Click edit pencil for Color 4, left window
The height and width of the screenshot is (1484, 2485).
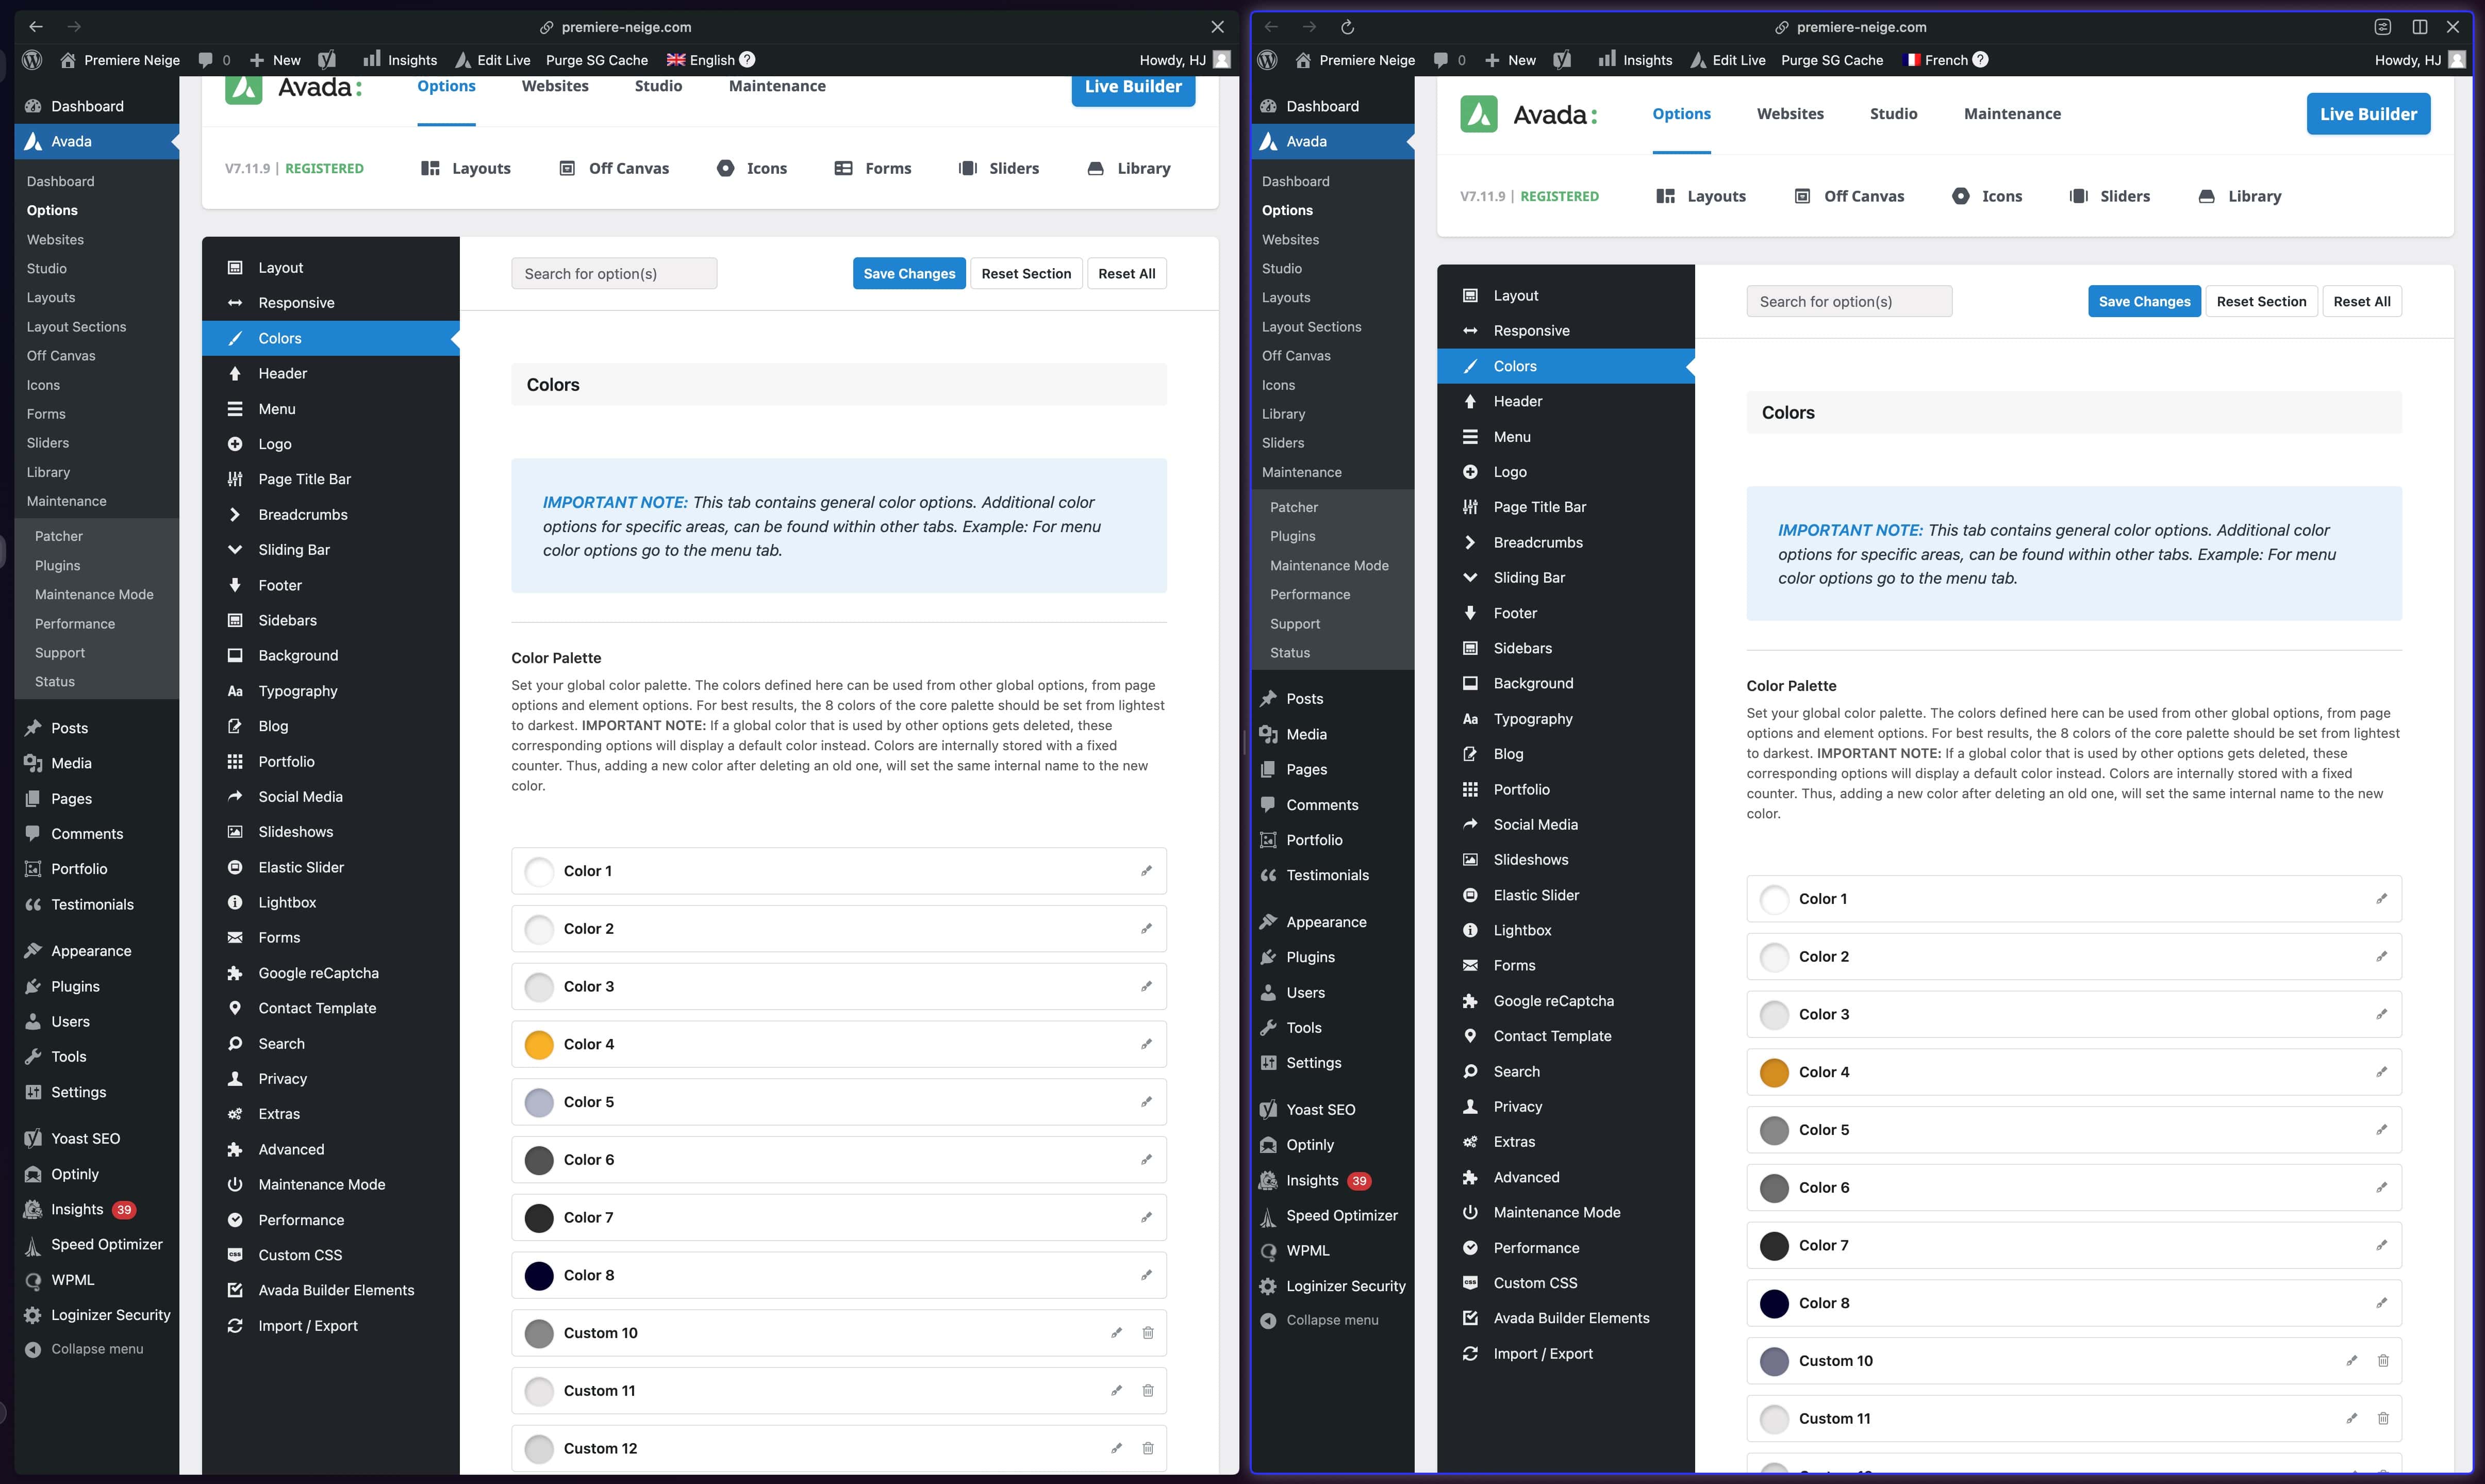click(x=1147, y=1044)
